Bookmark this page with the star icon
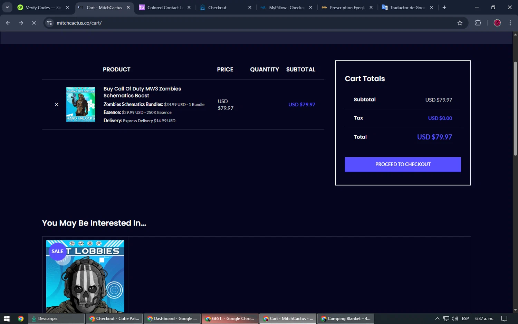 [460, 23]
